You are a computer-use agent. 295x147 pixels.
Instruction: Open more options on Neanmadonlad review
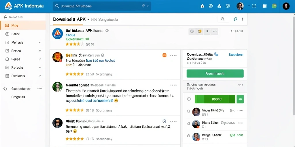point(173,85)
